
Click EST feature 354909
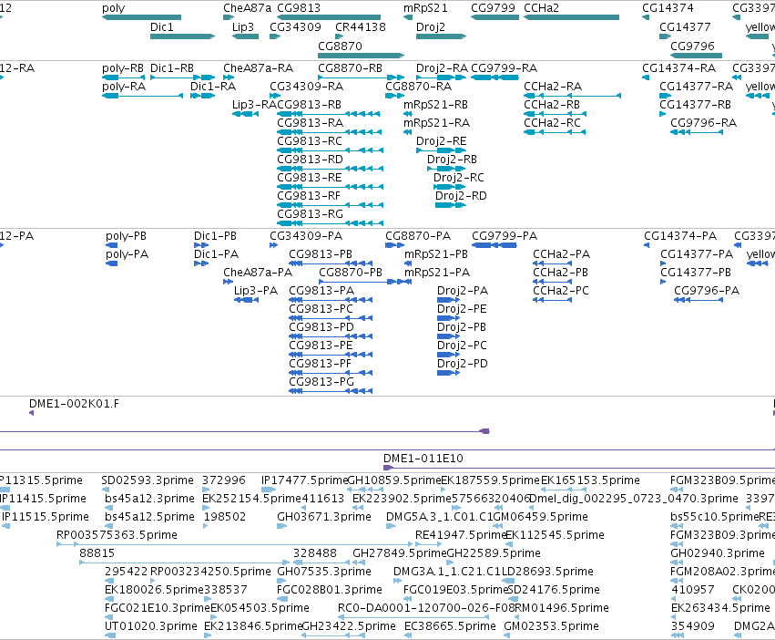coord(678,635)
